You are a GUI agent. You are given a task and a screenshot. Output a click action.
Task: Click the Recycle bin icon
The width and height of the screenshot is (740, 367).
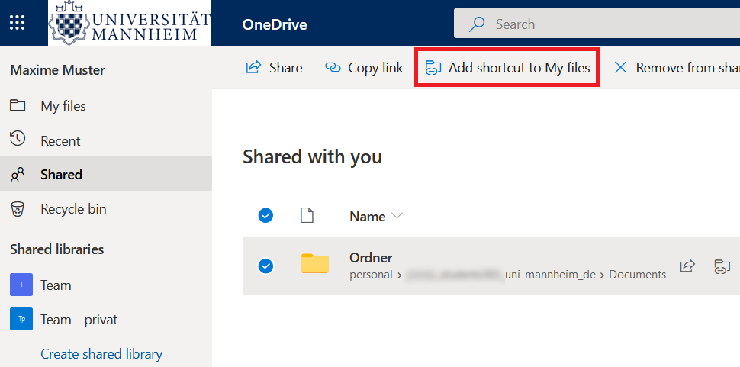coord(18,209)
